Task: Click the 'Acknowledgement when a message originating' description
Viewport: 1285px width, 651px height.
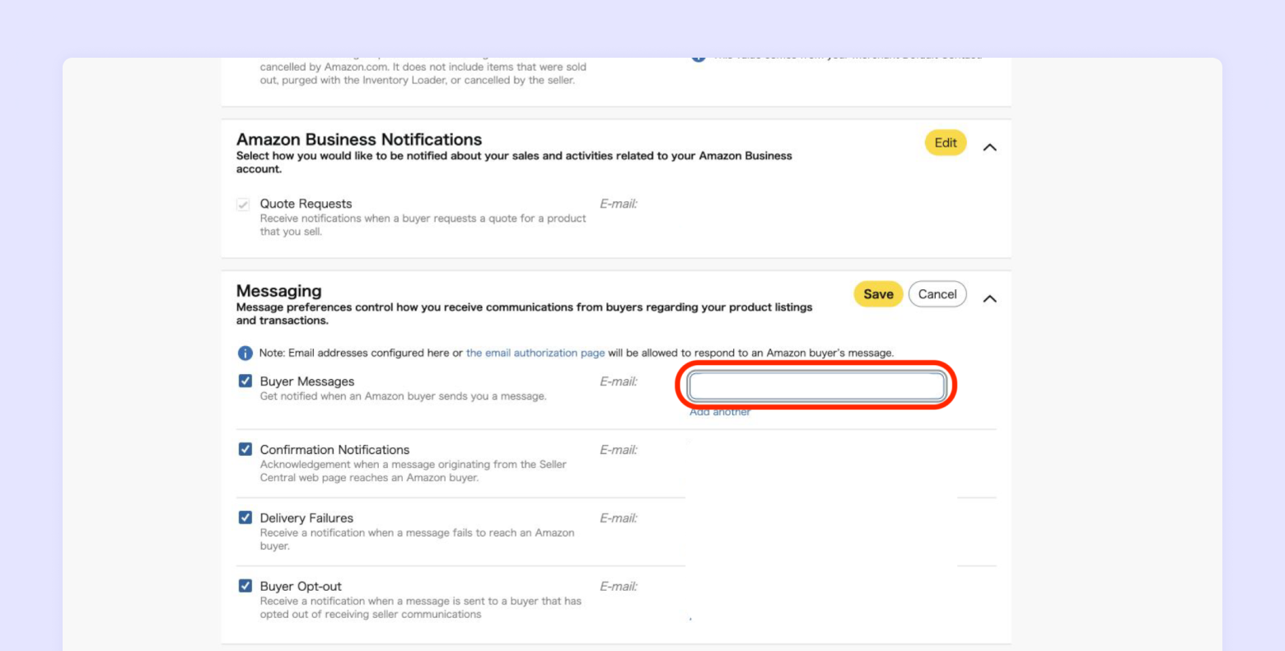Action: tap(414, 471)
